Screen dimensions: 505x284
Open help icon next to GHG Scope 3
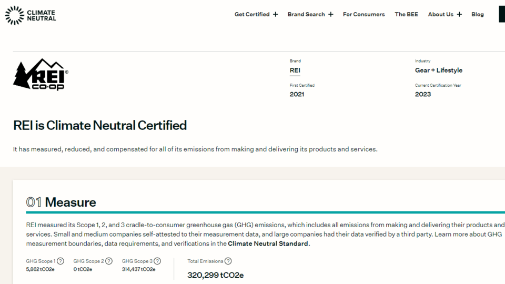click(157, 261)
